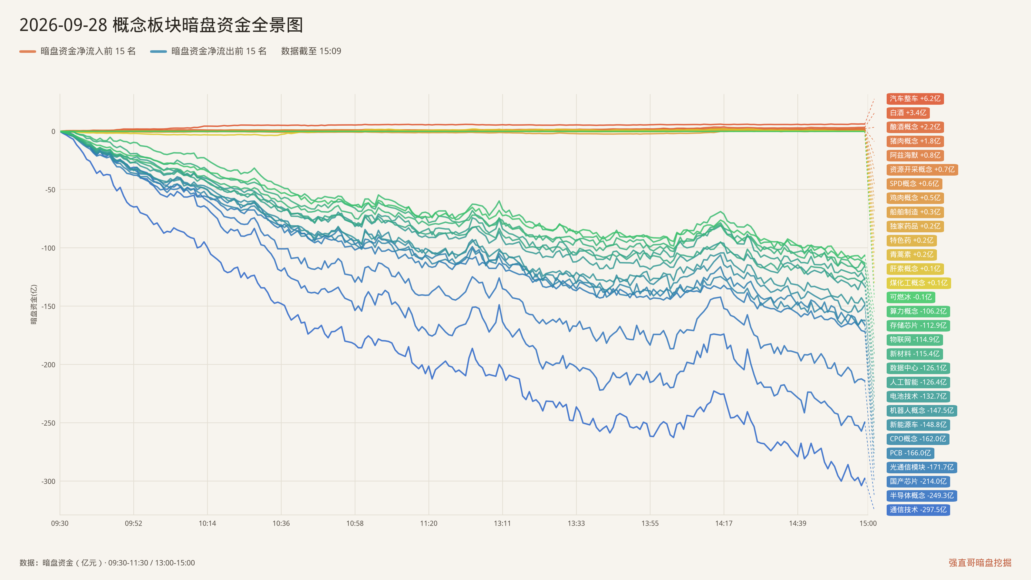Click the data source footnote text
The width and height of the screenshot is (1031, 580).
pos(107,563)
